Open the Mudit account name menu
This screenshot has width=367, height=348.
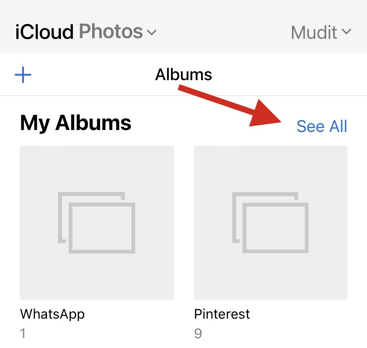314,32
